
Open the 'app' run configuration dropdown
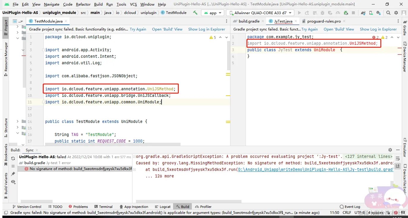coord(213,13)
